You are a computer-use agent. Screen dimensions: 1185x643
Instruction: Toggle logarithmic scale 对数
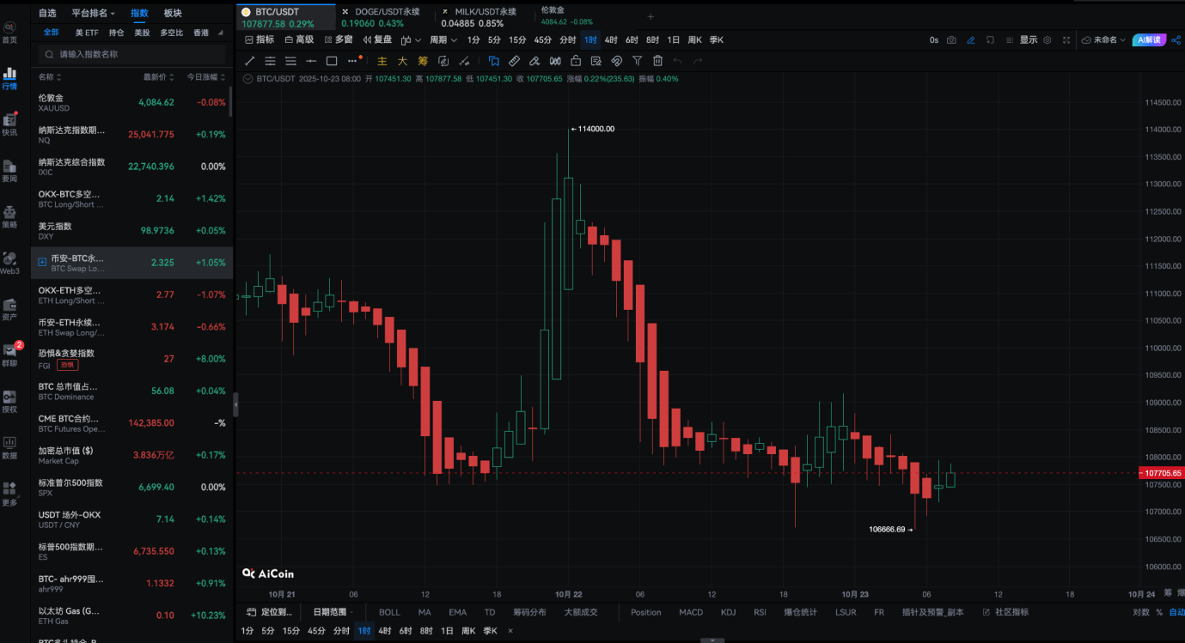pos(1140,612)
